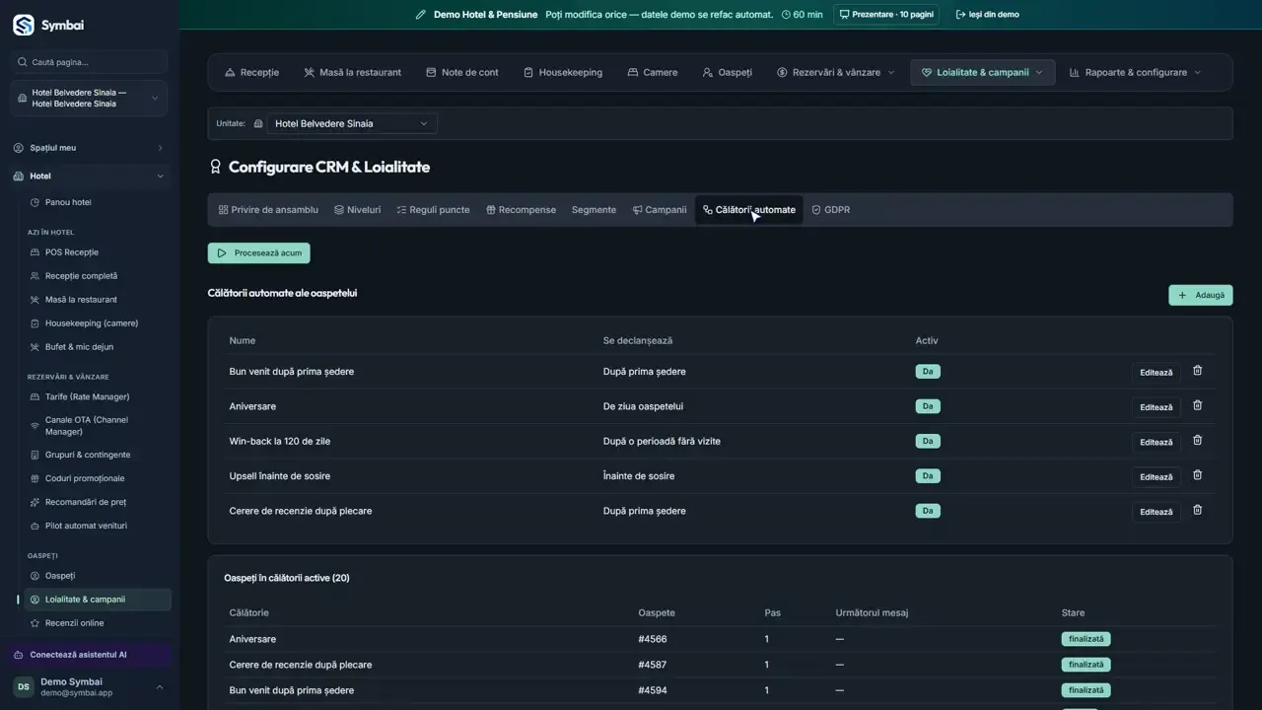The image size is (1262, 710).
Task: Click Prezentare · 10 pagini button
Action: pos(886,15)
